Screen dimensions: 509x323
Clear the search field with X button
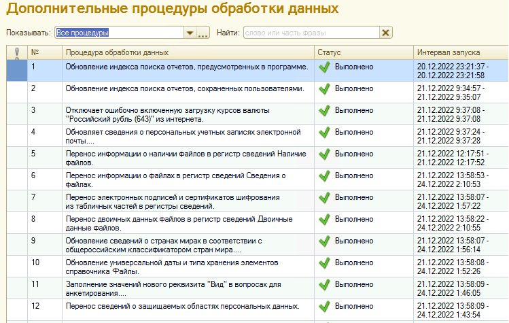click(386, 33)
